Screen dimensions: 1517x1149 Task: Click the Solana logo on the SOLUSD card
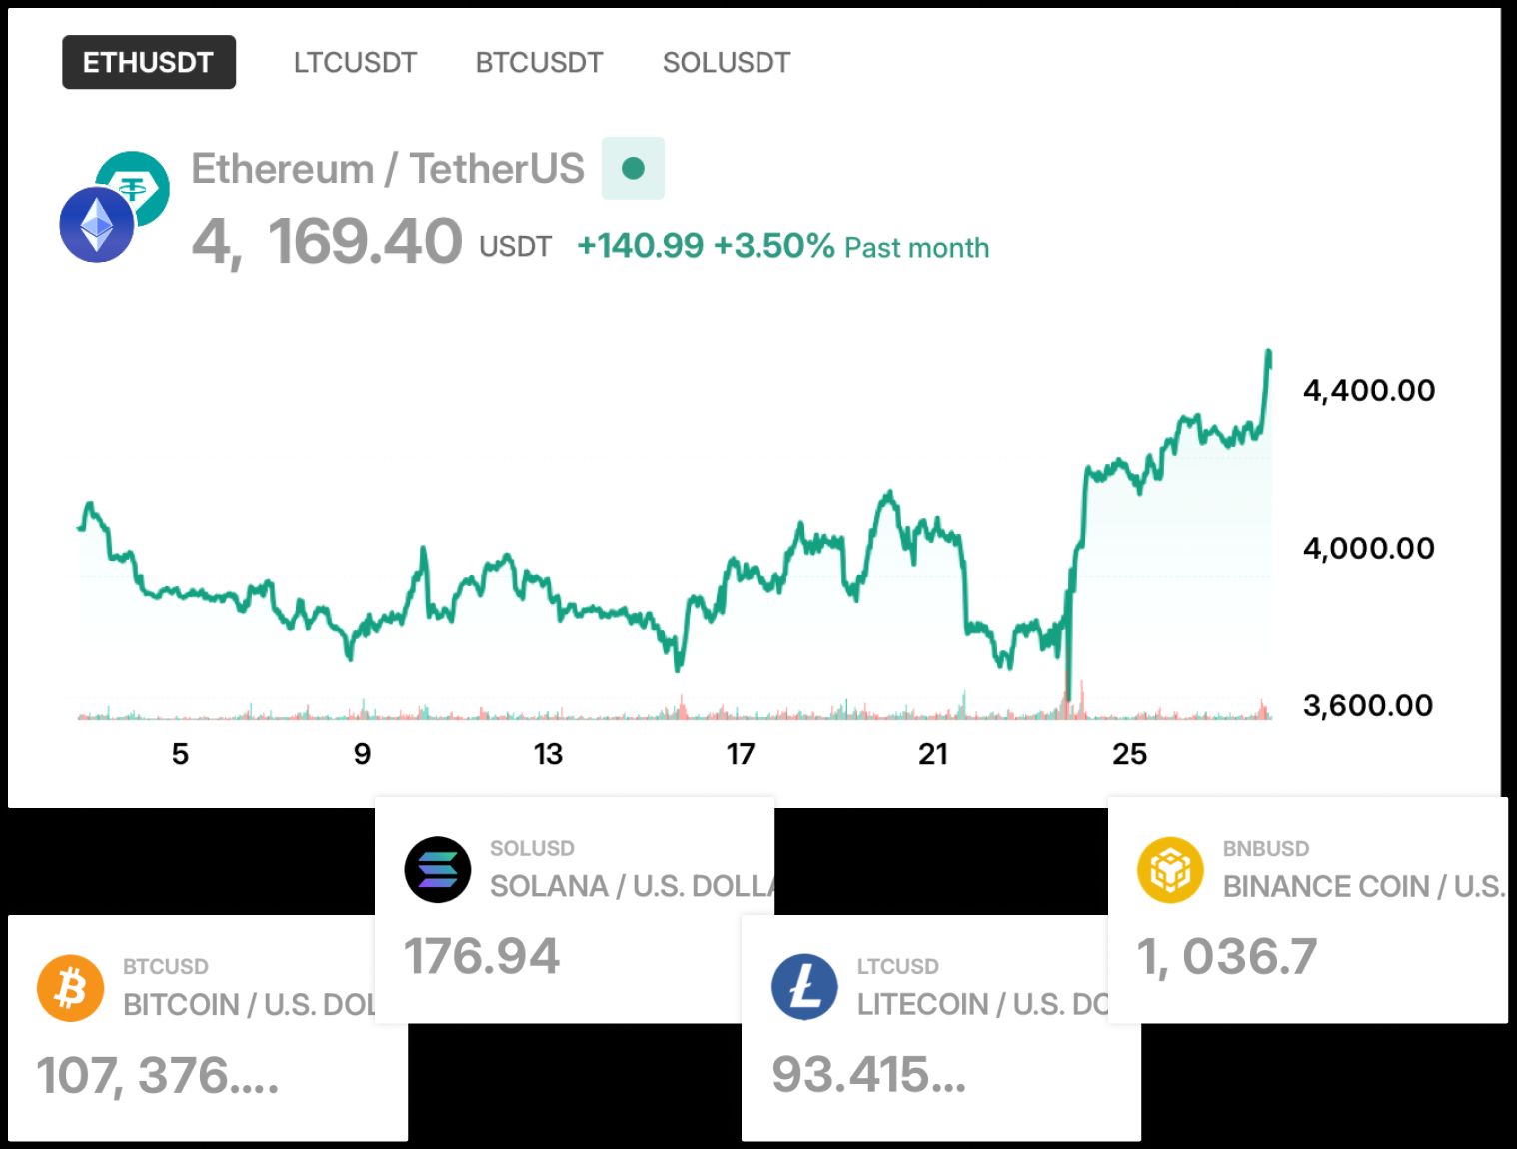pos(436,869)
